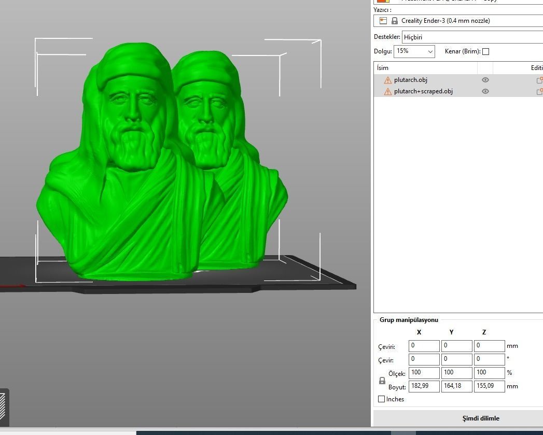Viewport: 543px width, 435px height.
Task: Hide plutarch+scraped.obj using its eye icon
Action: (485, 91)
